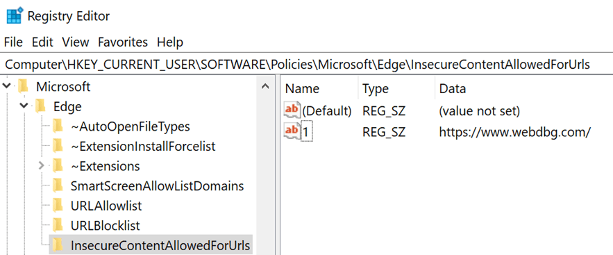
Task: Click the SmartScreenAllowListDomains folder icon
Action: coord(58,186)
